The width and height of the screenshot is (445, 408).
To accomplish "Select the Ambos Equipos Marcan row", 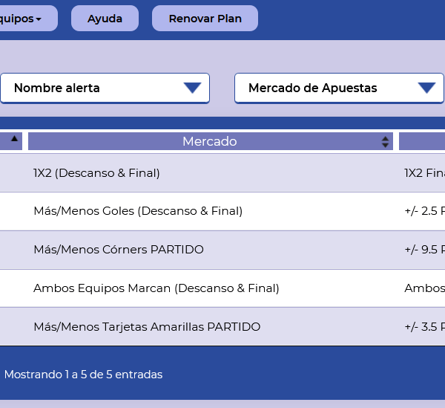I will 156,288.
